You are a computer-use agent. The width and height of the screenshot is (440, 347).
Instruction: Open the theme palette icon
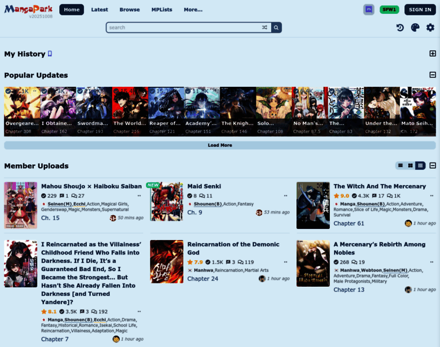[415, 27]
